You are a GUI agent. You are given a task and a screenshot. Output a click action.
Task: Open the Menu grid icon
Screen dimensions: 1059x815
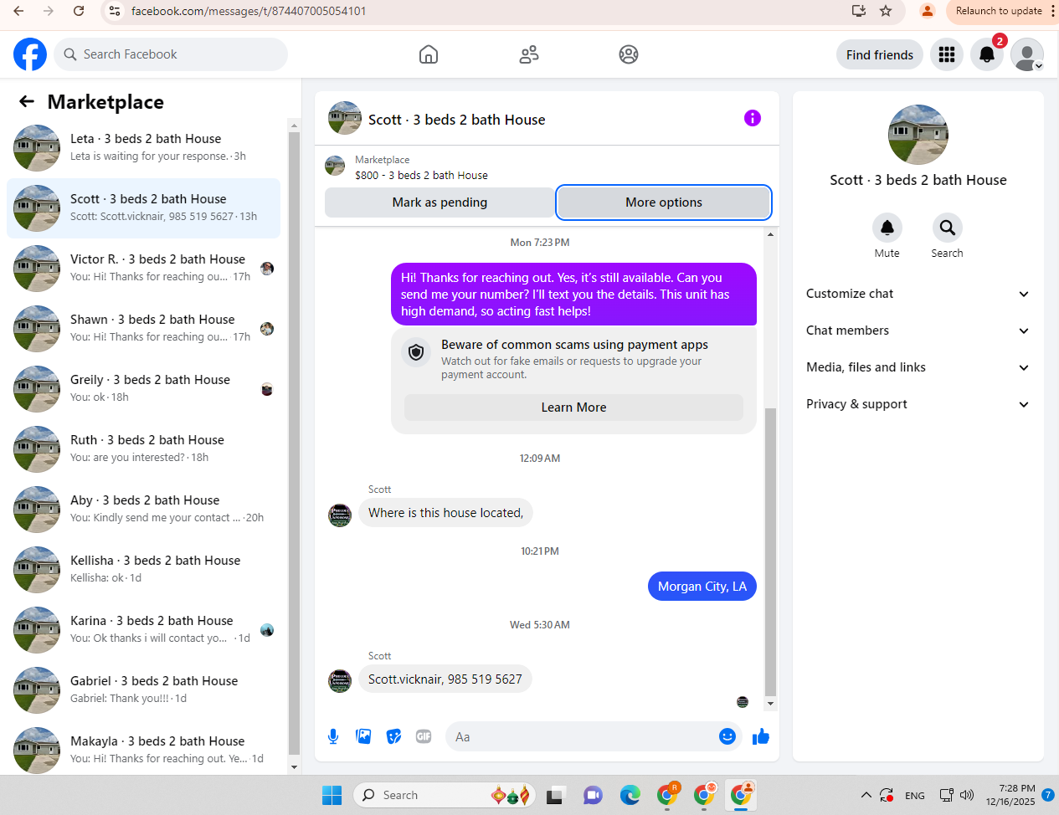947,54
